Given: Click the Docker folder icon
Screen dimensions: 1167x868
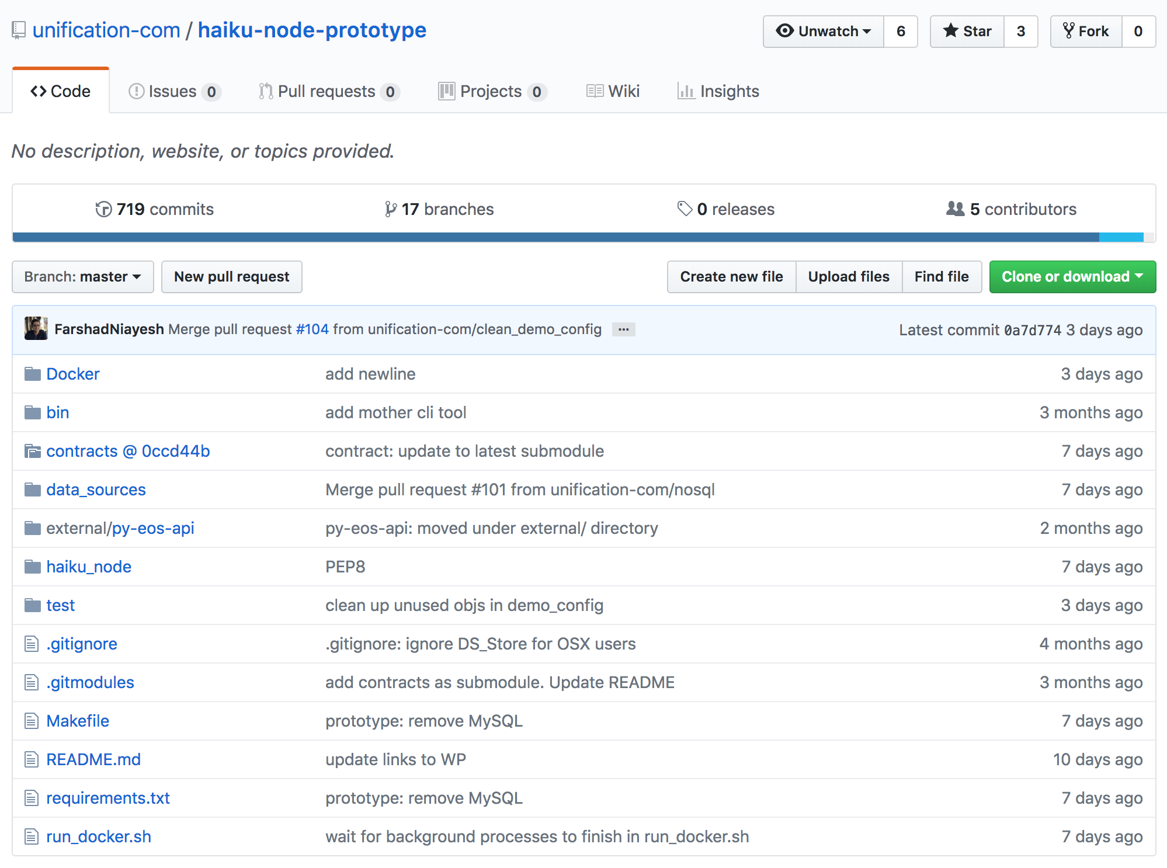Looking at the screenshot, I should click(x=33, y=374).
